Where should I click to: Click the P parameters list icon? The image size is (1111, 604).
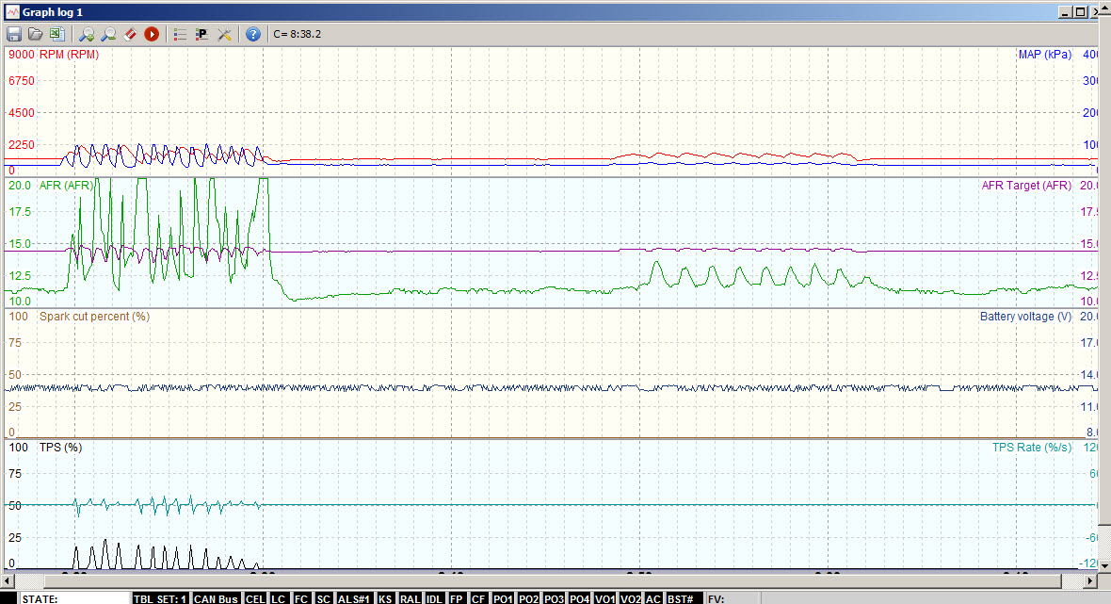(x=201, y=34)
